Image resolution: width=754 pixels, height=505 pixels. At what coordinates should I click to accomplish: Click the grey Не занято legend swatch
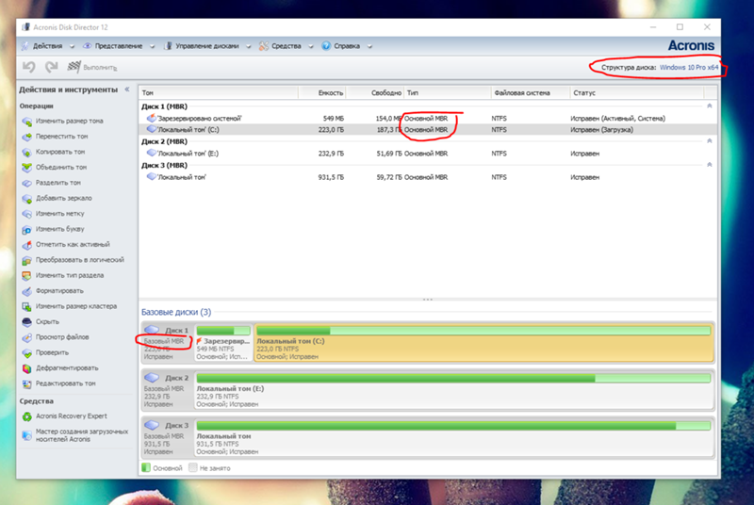[x=193, y=467]
